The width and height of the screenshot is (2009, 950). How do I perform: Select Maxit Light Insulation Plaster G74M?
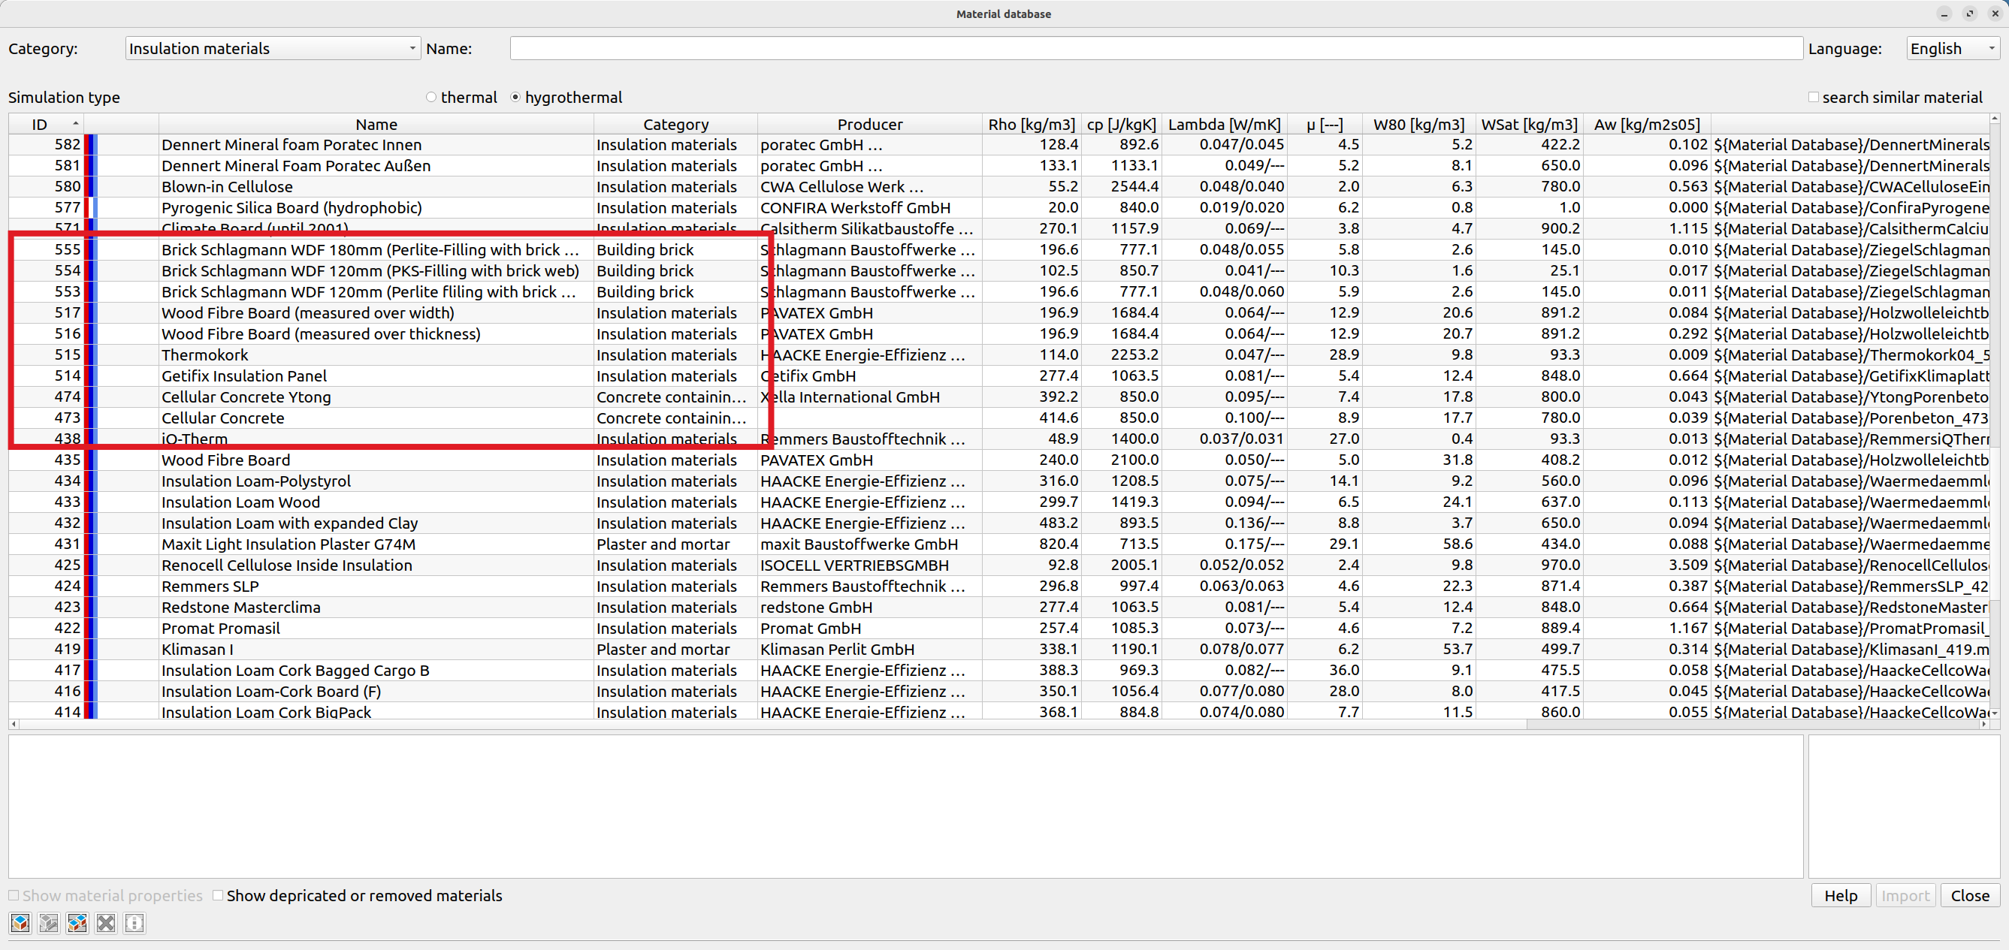click(x=998, y=544)
